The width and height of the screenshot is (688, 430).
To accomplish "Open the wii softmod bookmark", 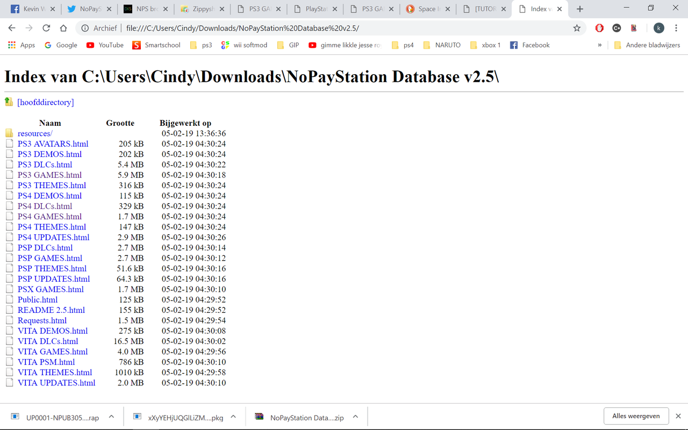I will (244, 45).
